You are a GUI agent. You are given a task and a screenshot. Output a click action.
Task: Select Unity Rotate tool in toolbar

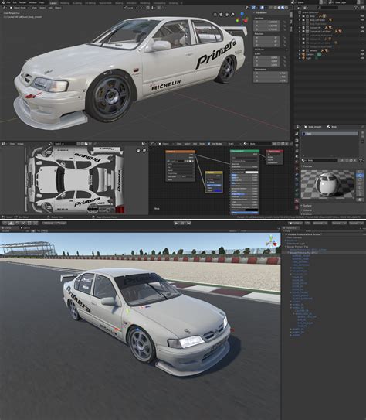point(17,223)
